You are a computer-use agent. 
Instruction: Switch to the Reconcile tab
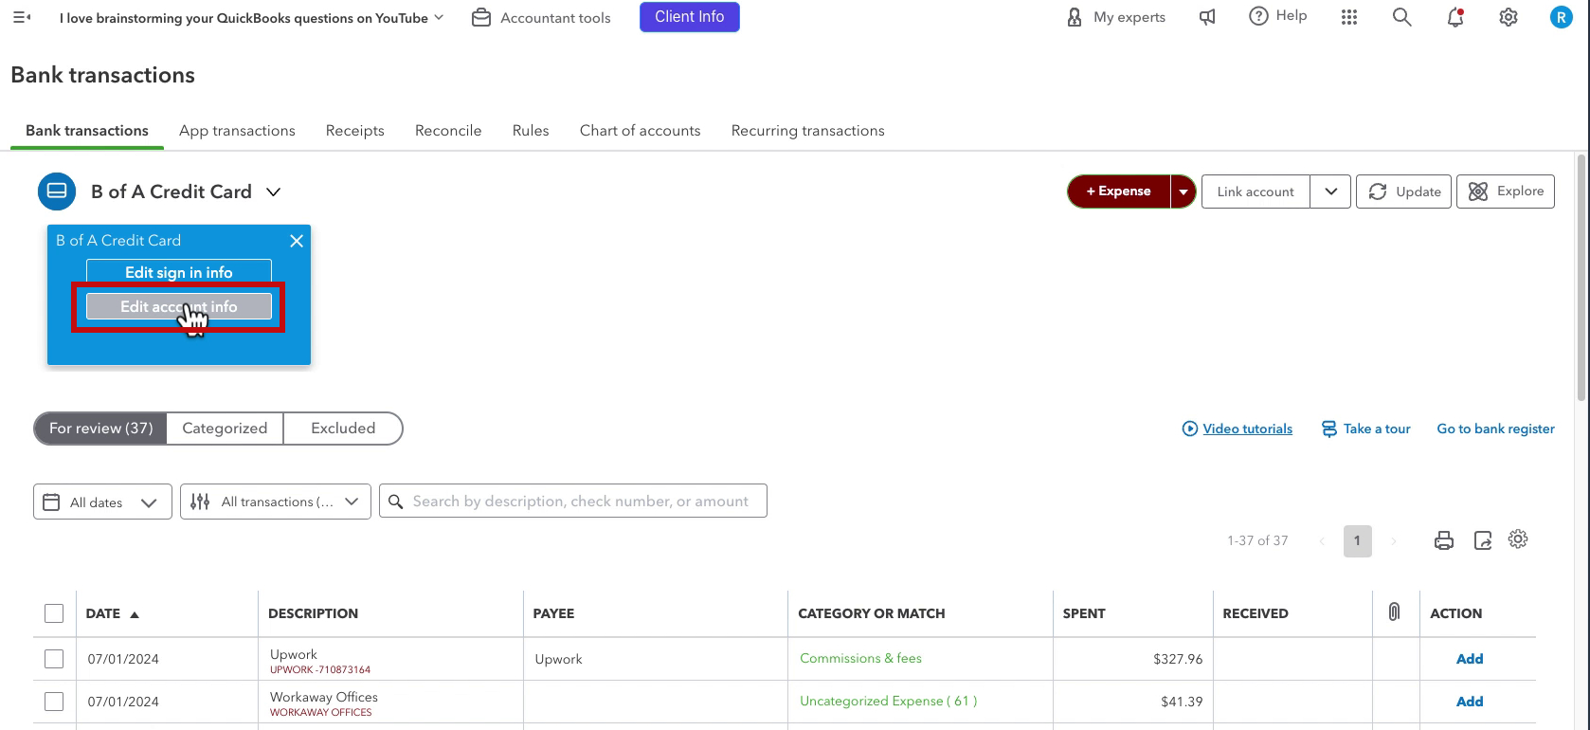tap(448, 131)
